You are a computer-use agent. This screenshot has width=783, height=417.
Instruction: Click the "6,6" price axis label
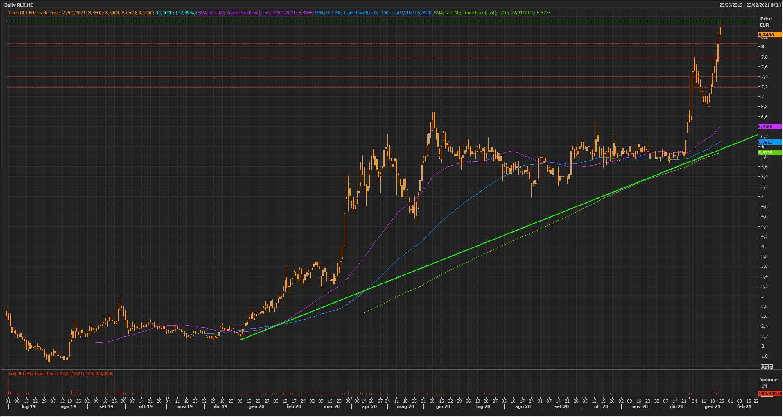764,117
